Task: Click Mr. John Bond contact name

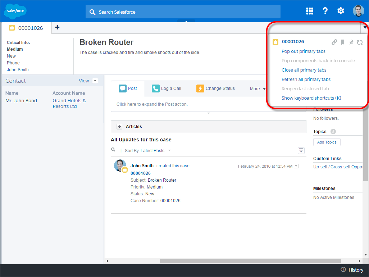Action: [x=21, y=101]
